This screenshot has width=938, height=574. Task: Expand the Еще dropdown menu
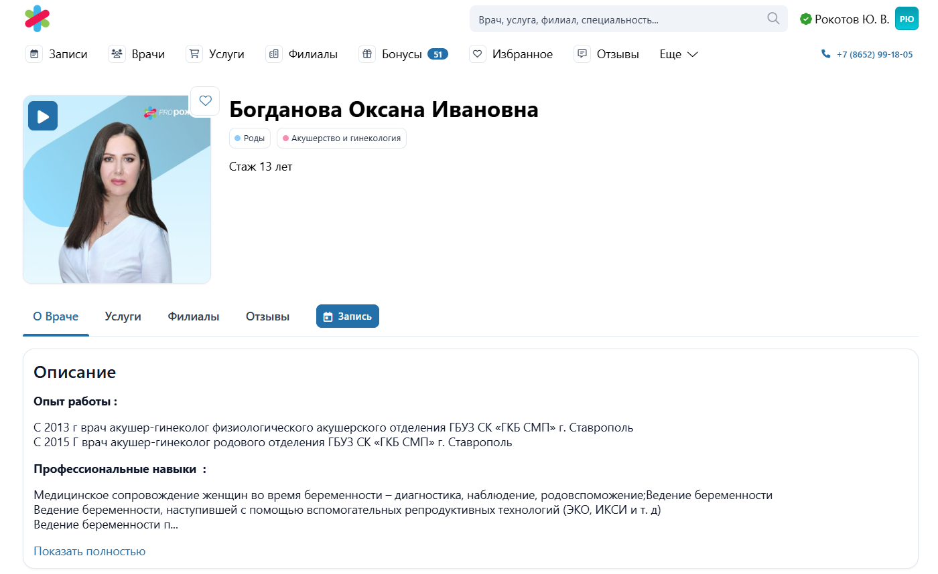(678, 54)
